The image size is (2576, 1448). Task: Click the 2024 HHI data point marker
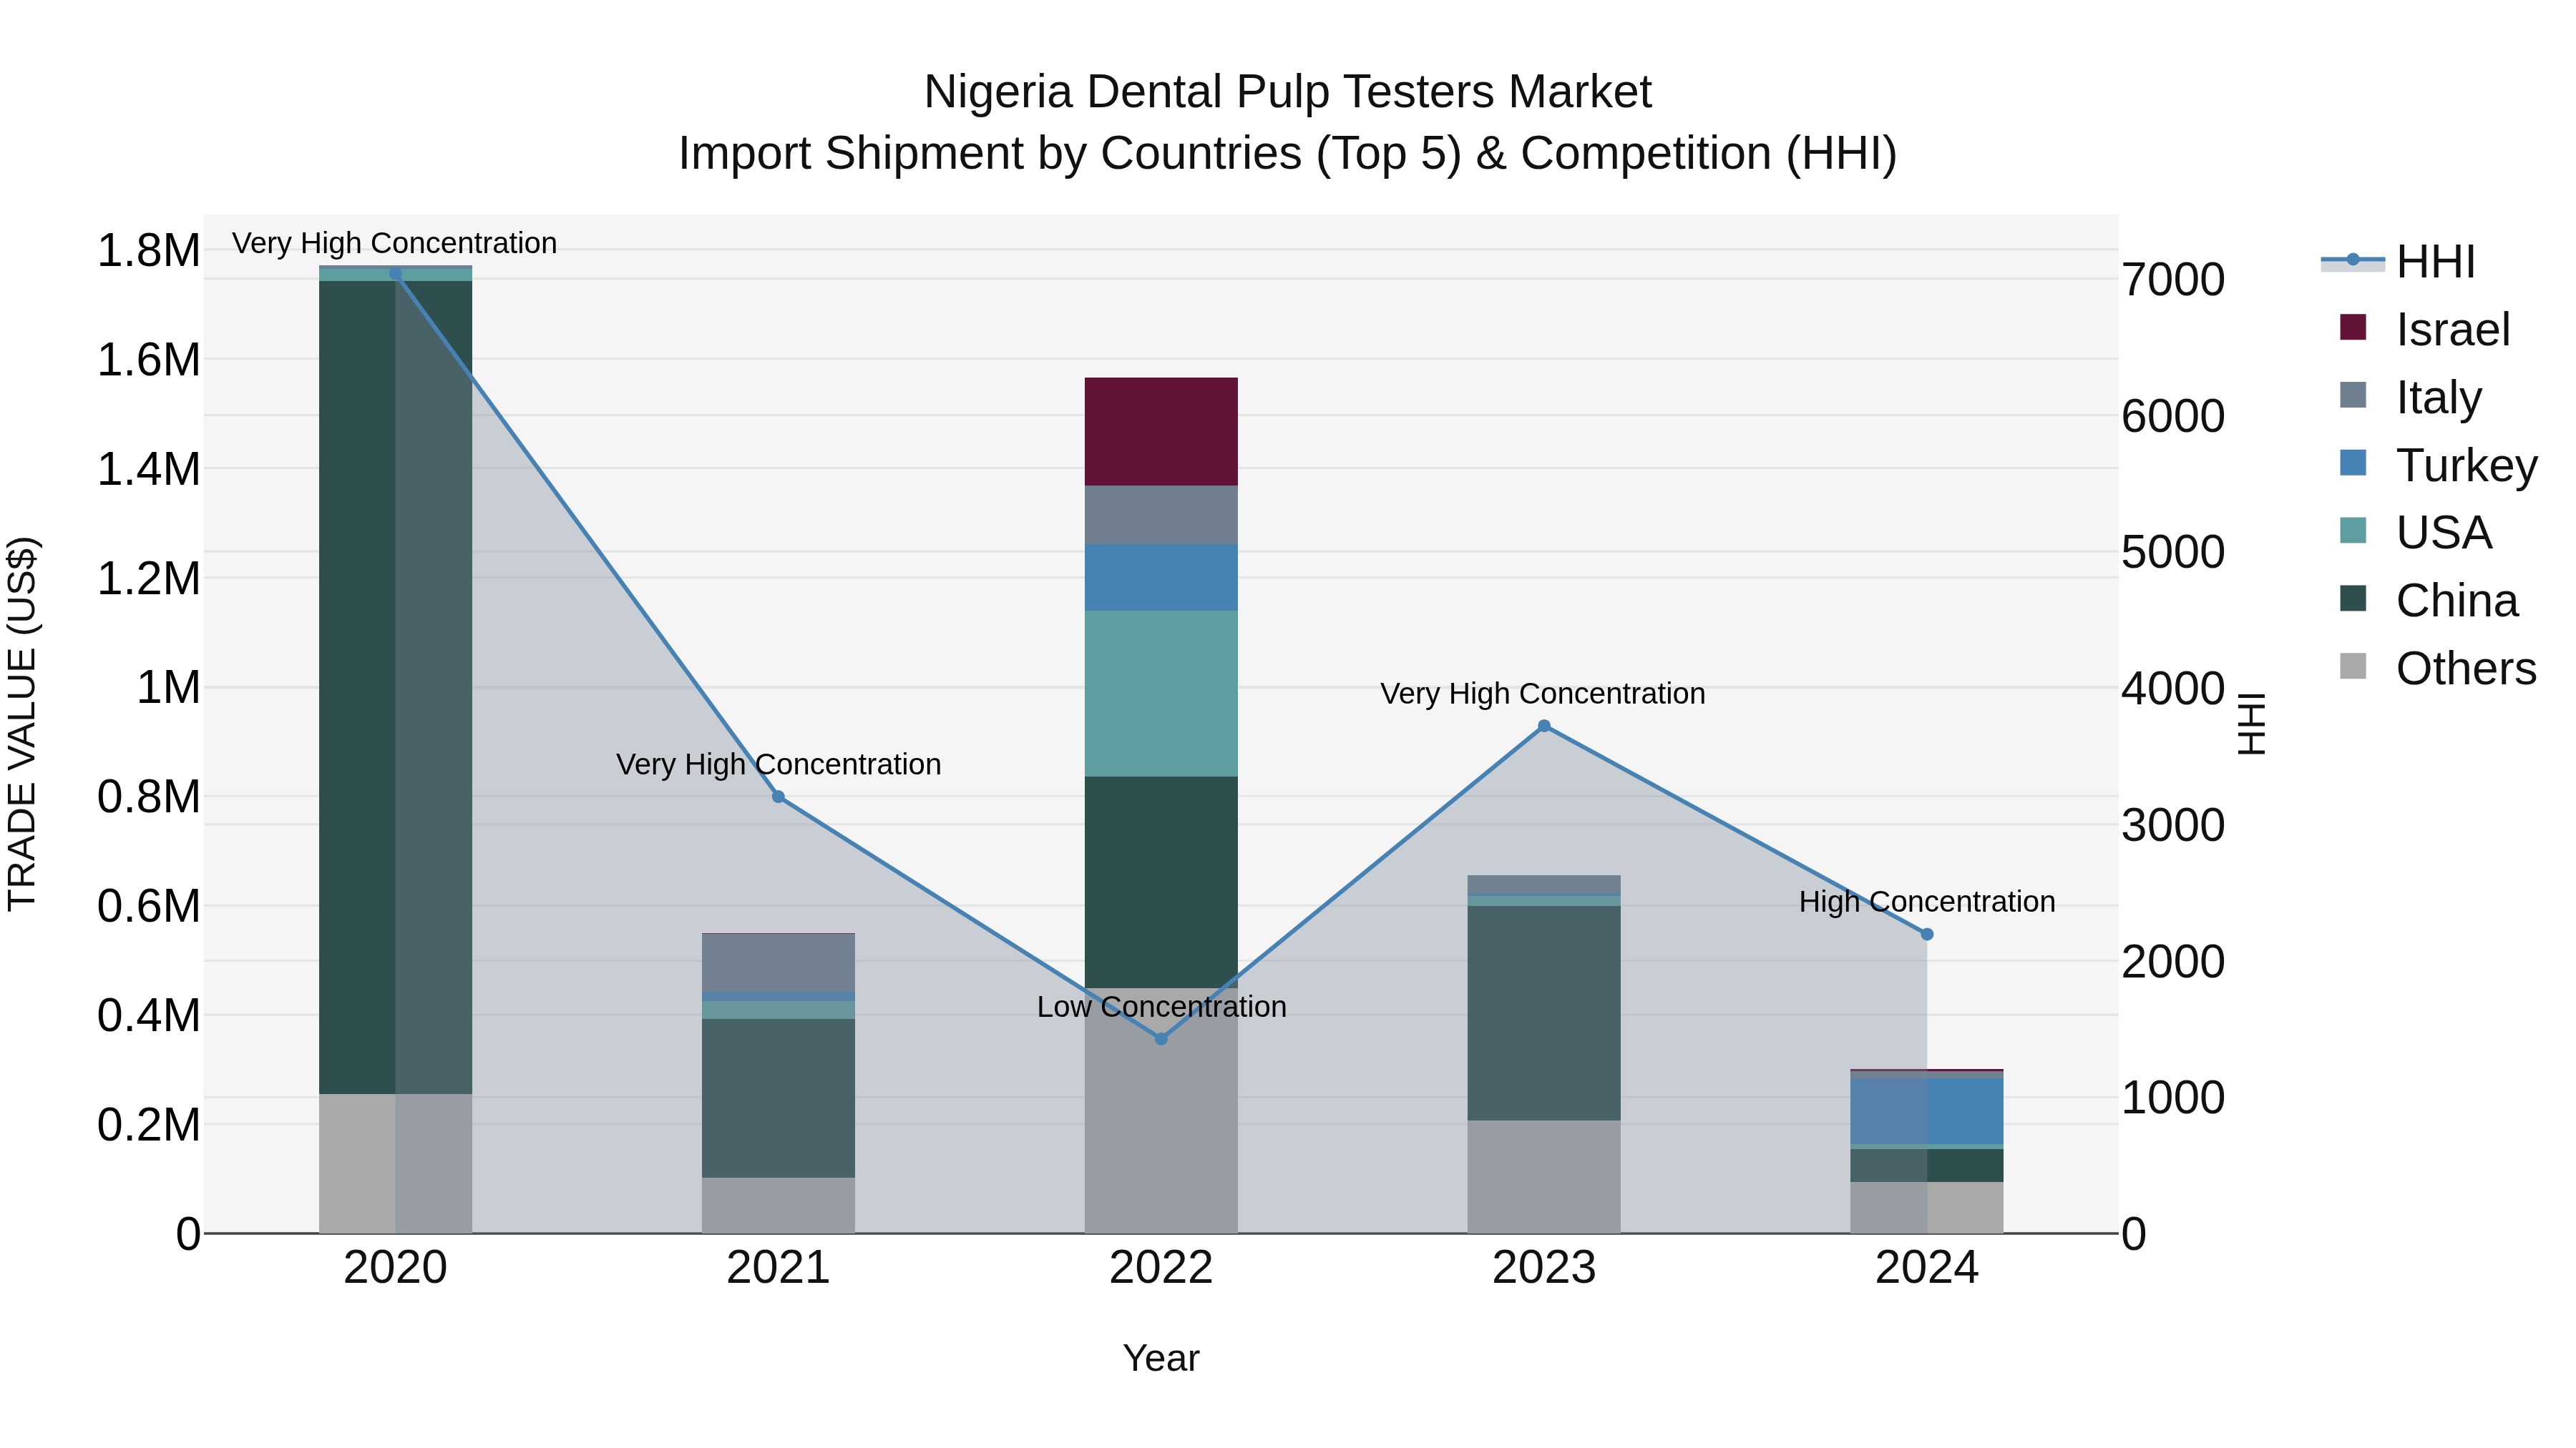coord(1927,935)
